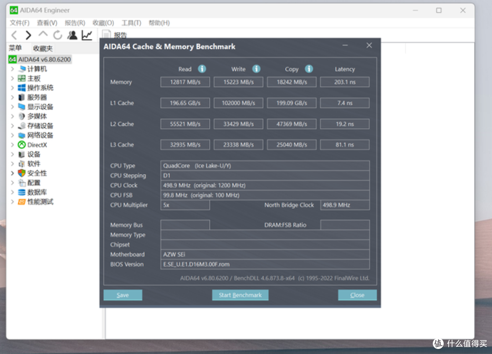492x354 pixels.
Task: Click the CPU Multiplier 5x field
Action: click(x=185, y=205)
